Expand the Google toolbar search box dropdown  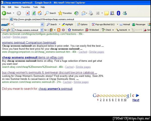(x=42, y=30)
